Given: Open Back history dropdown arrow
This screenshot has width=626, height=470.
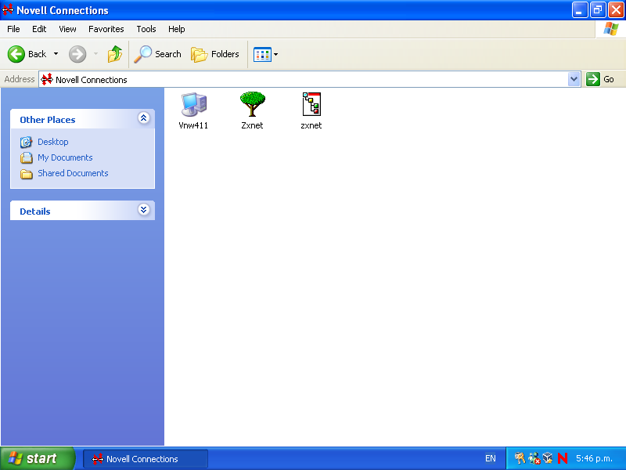Looking at the screenshot, I should click(x=56, y=54).
